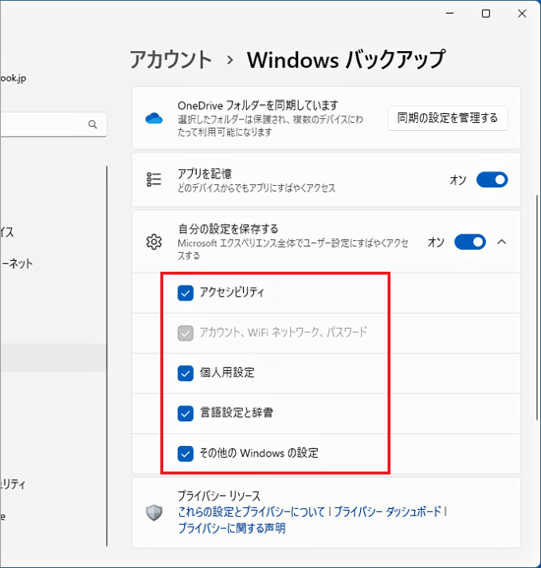Click オン label beside アプリを記憶 toggle
Image resolution: width=541 pixels, height=568 pixels.
(x=457, y=180)
